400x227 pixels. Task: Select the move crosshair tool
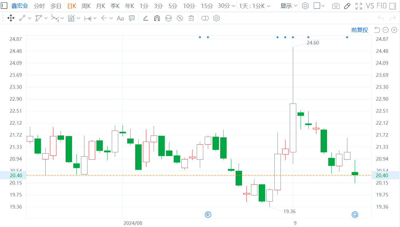click(11, 18)
